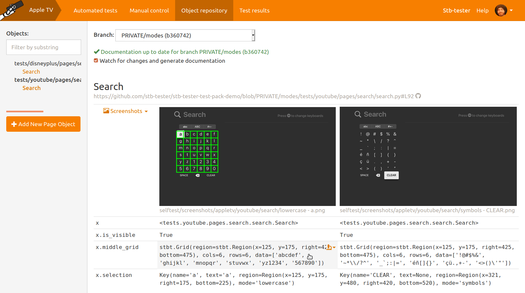Click the Screenshots picture icon
The width and height of the screenshot is (525, 293).
(x=106, y=111)
